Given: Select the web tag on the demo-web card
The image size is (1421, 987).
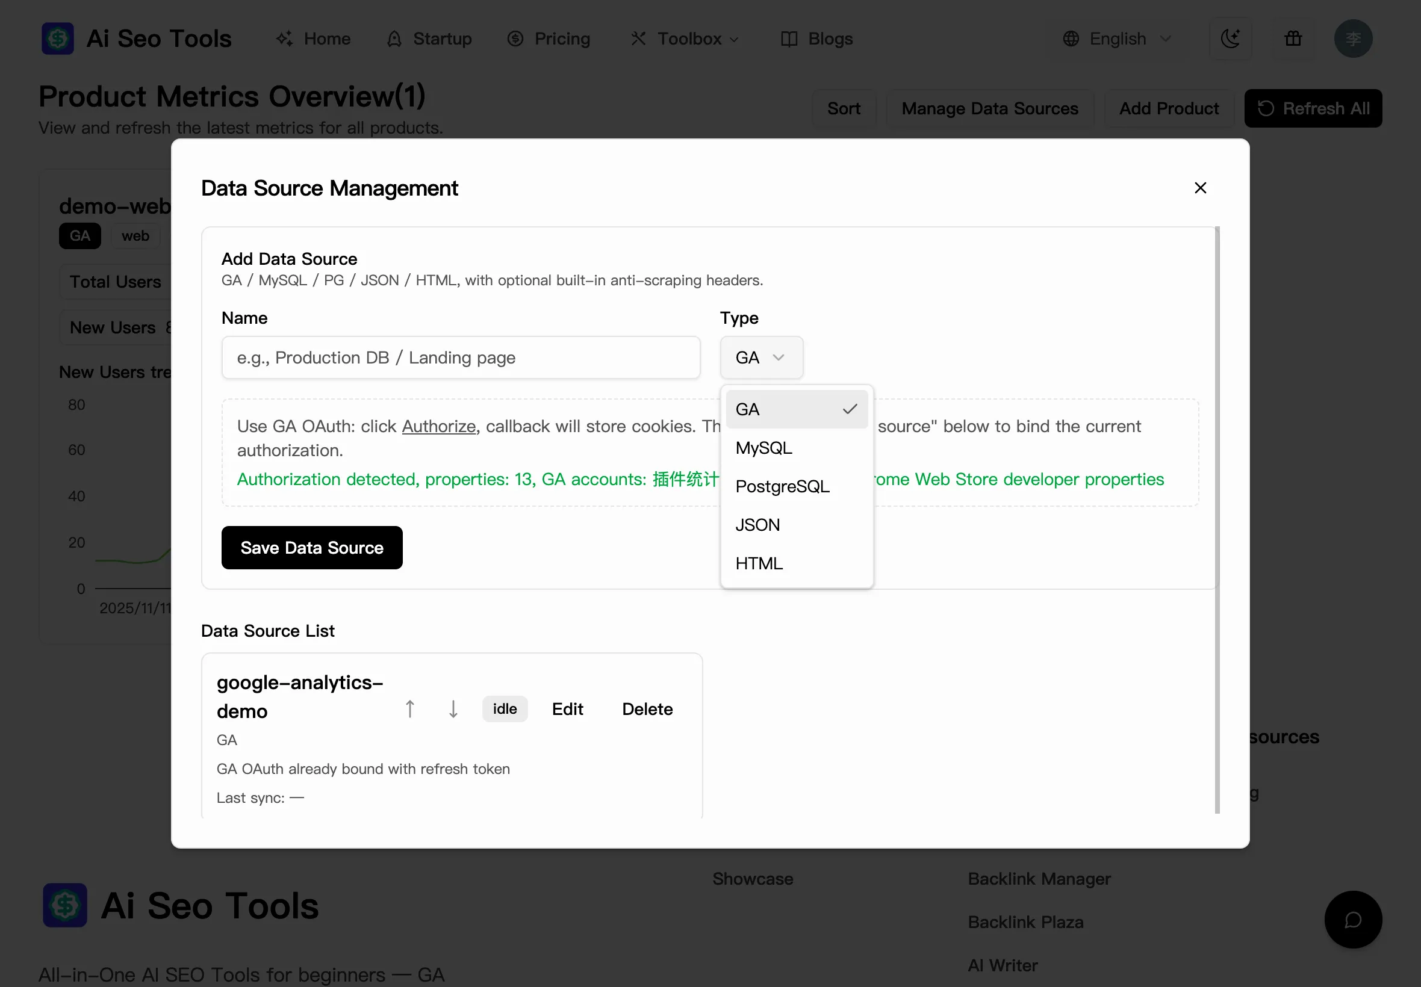Looking at the screenshot, I should coord(135,236).
